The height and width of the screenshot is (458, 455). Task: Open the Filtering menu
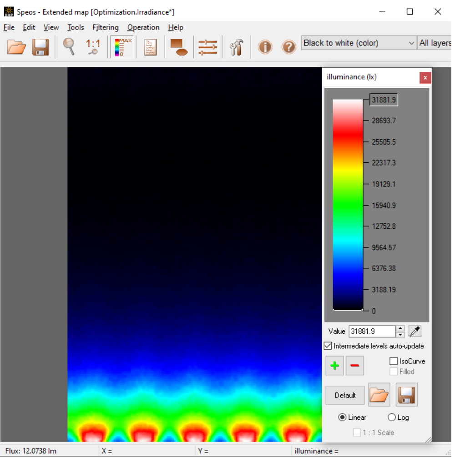point(105,27)
